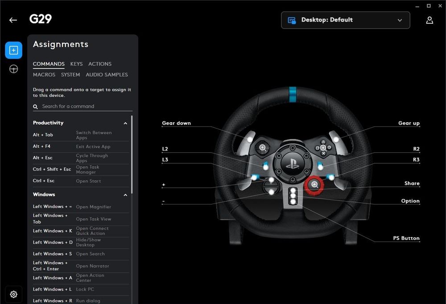446x304 pixels.
Task: Switch to the MACROS tab
Action: (x=44, y=75)
